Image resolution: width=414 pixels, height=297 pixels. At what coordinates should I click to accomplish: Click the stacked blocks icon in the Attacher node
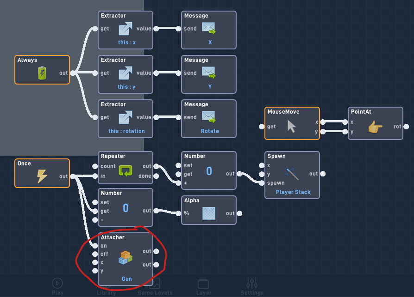click(x=125, y=257)
